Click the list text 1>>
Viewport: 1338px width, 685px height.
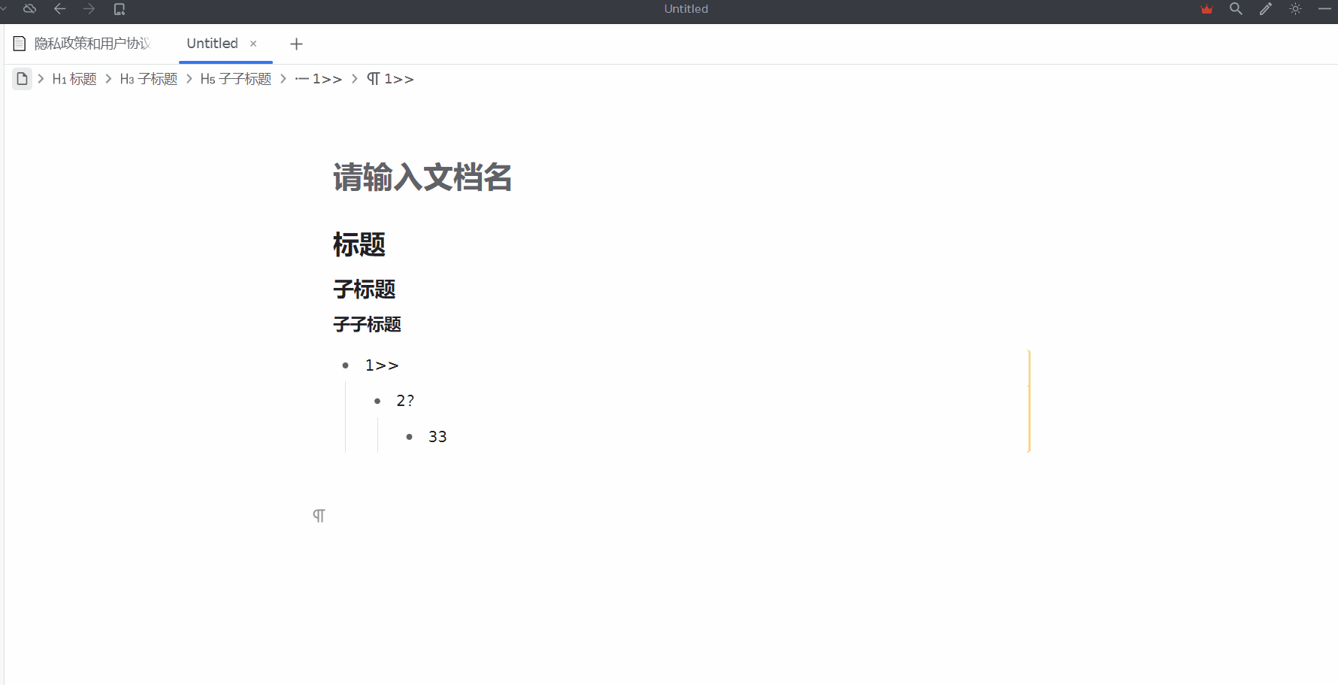coord(382,365)
